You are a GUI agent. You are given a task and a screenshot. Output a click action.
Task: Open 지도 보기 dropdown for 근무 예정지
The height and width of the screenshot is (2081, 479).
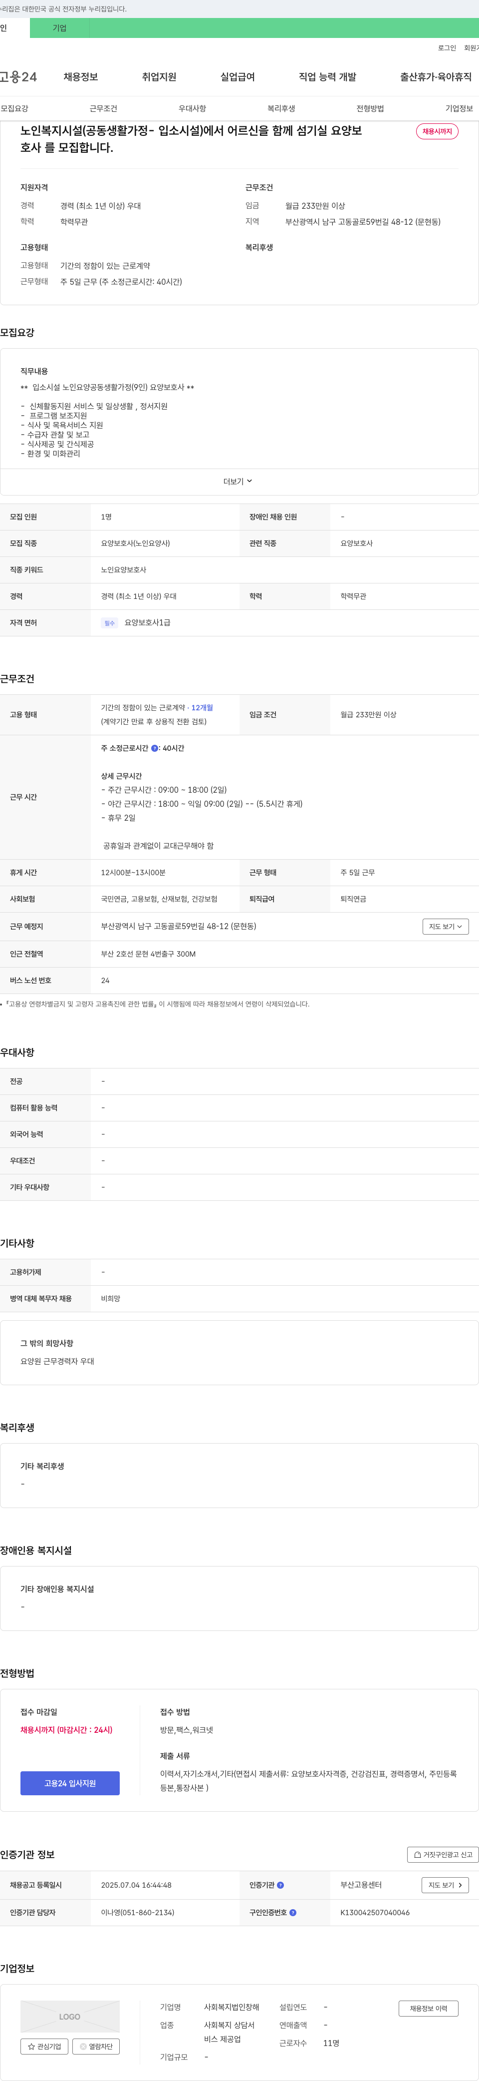[x=446, y=927]
